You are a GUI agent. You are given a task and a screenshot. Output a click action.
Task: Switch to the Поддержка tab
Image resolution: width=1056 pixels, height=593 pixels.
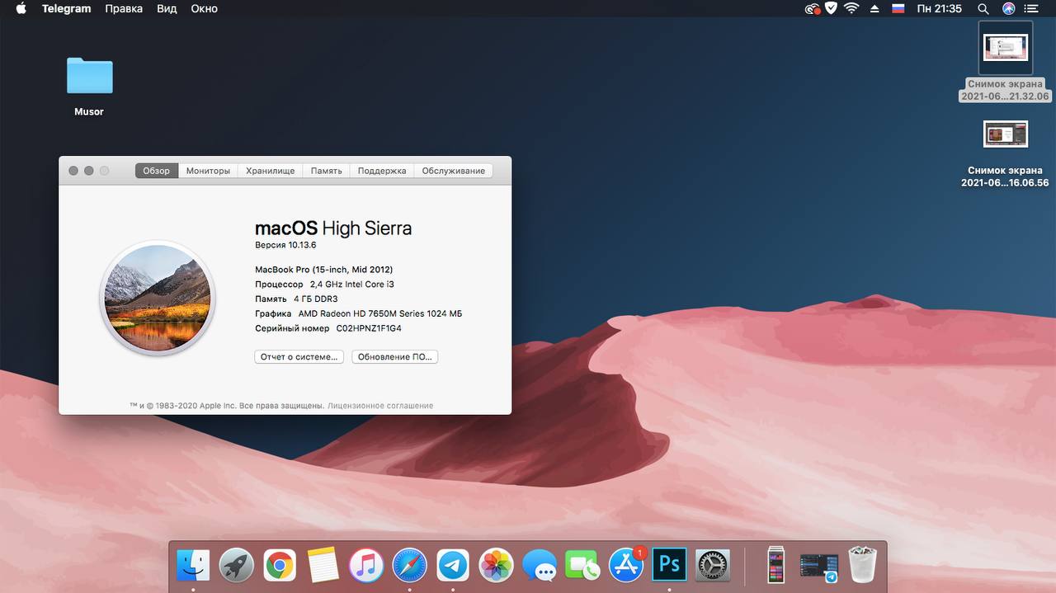382,171
